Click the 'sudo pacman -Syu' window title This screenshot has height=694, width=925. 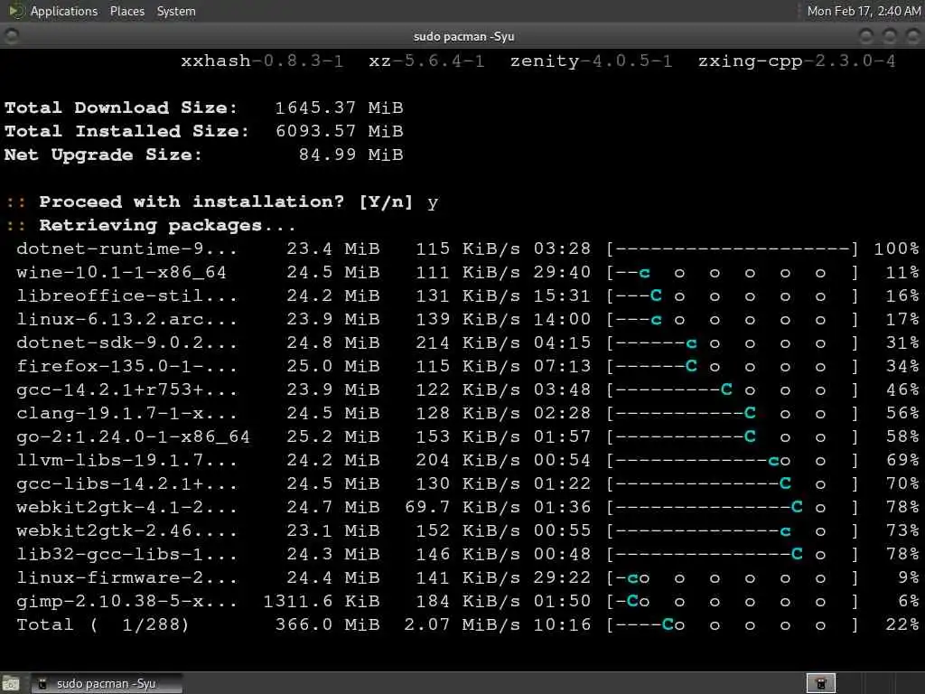pos(463,36)
